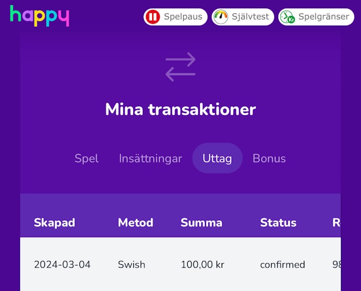The image size is (361, 291).
Task: Click the gauge Självtest icon
Action: (221, 17)
